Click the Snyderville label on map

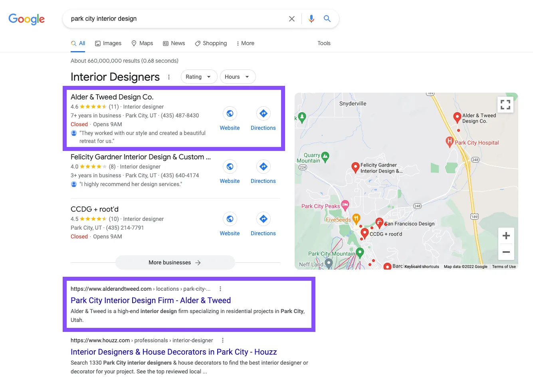point(353,103)
